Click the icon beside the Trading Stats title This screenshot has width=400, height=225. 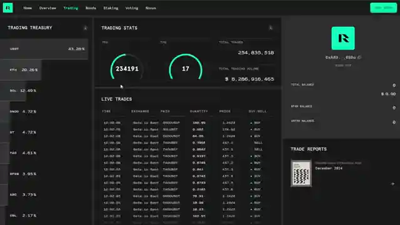pyautogui.click(x=271, y=28)
